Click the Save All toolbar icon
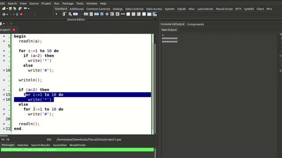282x158 pixels. point(15,8)
